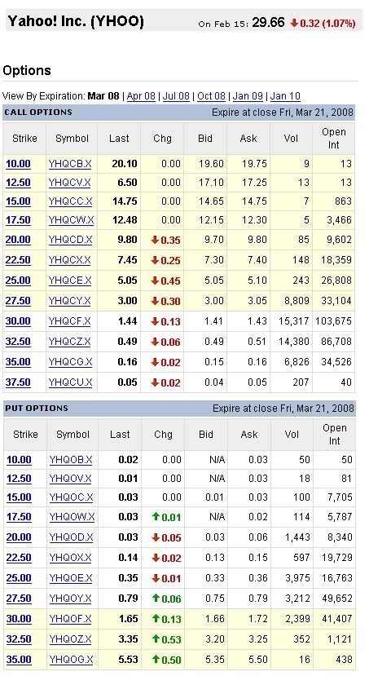Open the Jul 08 expiration link

176,95
